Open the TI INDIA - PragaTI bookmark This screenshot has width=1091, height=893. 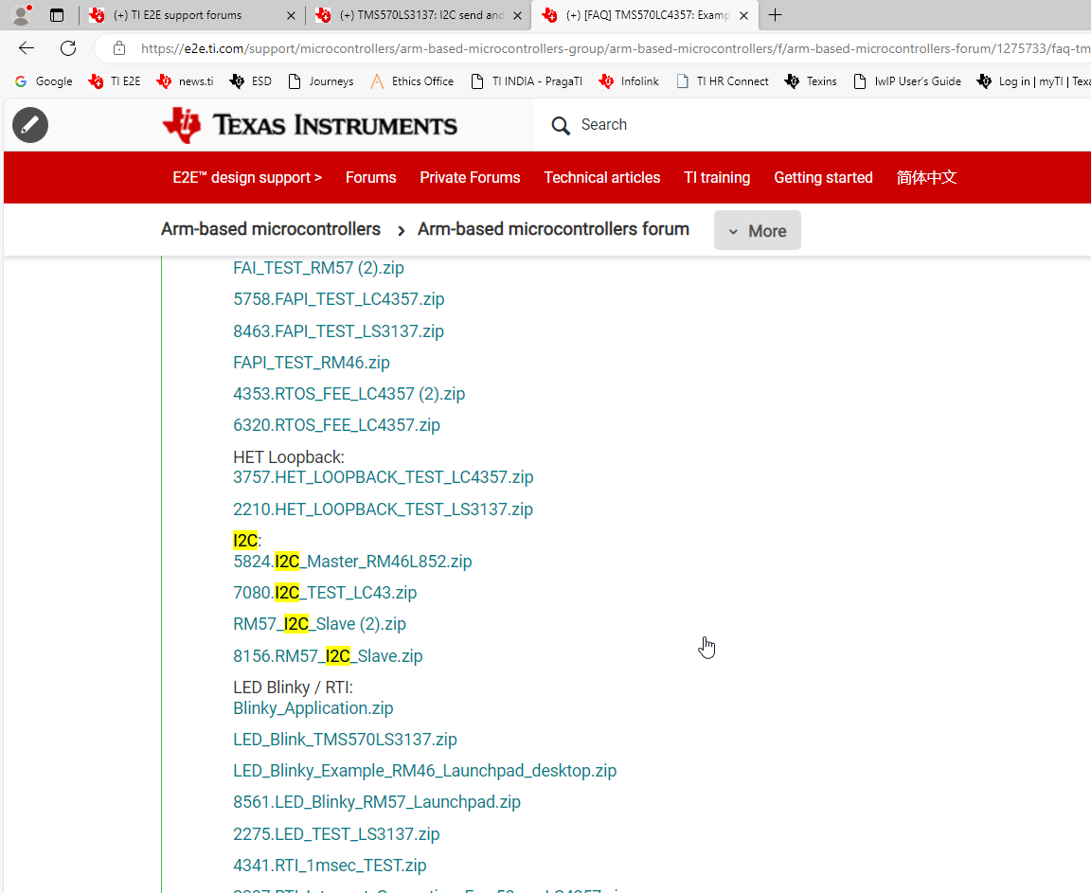pos(527,81)
